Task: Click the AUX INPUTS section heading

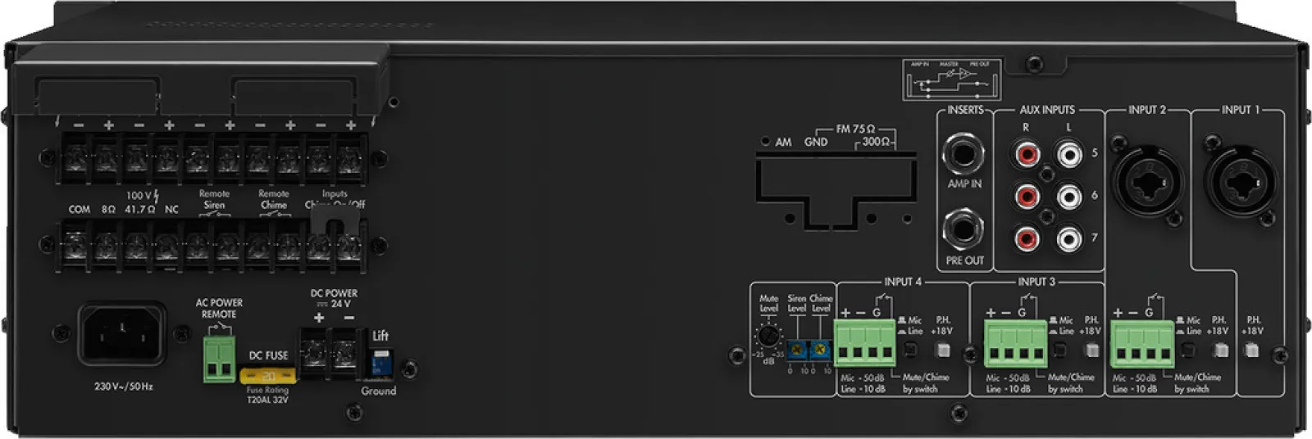Action: coord(1047,110)
